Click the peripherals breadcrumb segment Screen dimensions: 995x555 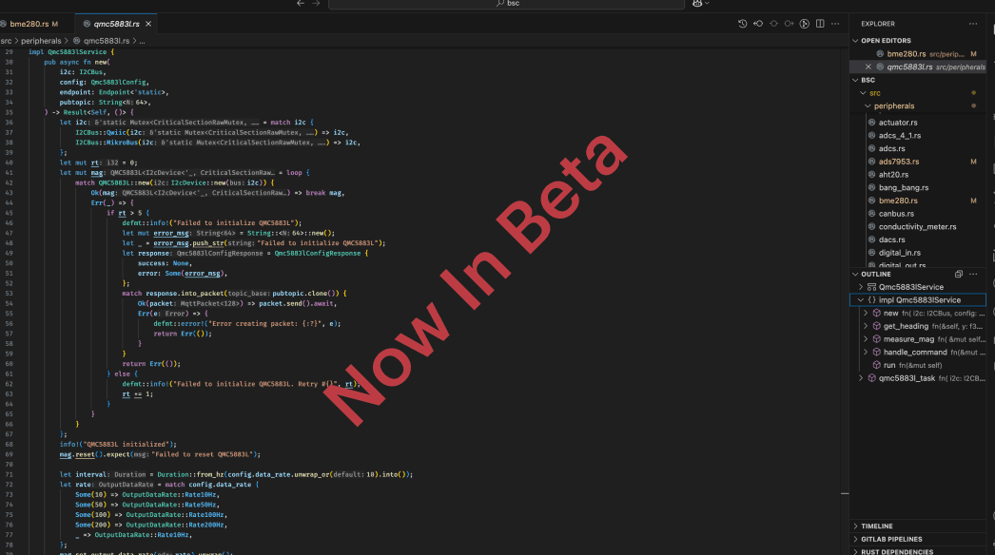tap(41, 41)
